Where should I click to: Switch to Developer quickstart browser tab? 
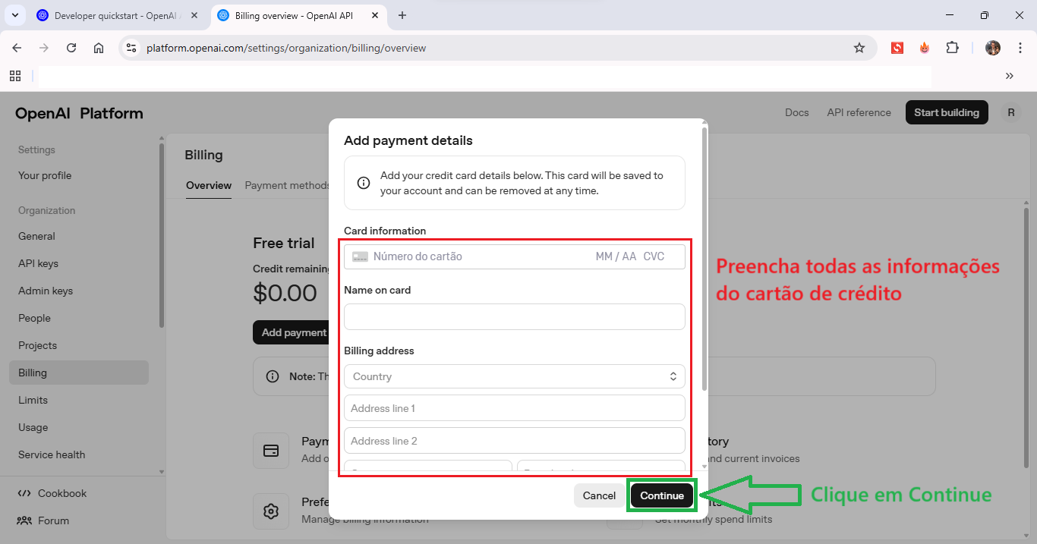[x=115, y=15]
